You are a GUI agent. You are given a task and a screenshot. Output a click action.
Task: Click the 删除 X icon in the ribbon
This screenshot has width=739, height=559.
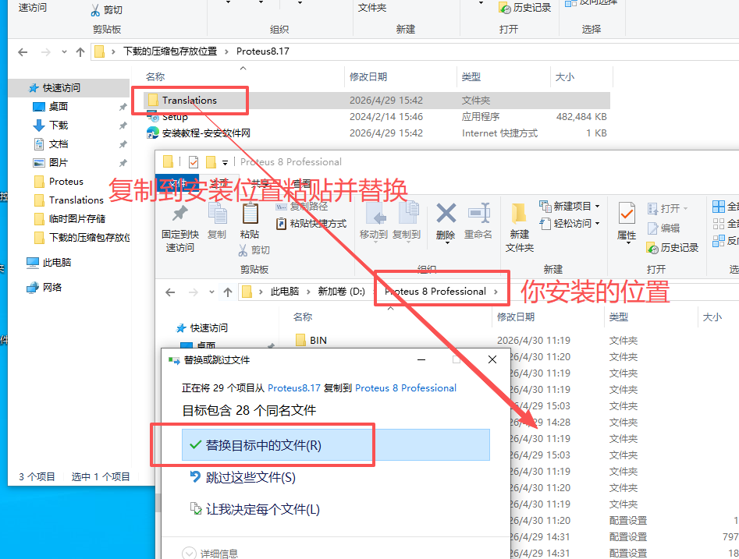tap(446, 213)
